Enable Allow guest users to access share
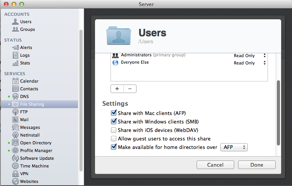 [x=114, y=139]
